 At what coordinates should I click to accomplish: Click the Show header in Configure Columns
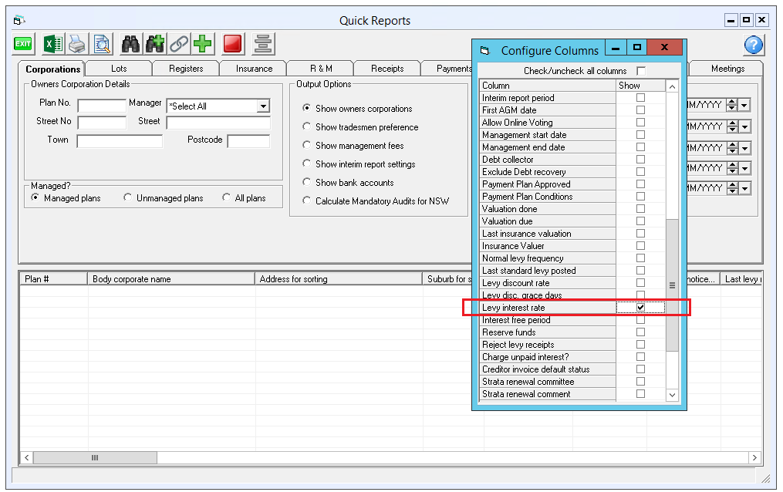pos(641,86)
